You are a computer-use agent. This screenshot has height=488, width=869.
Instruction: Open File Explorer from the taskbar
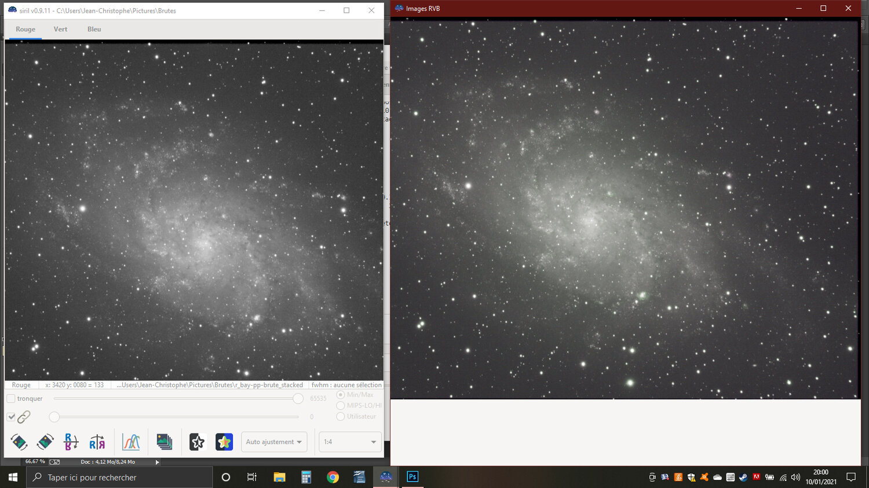(280, 477)
